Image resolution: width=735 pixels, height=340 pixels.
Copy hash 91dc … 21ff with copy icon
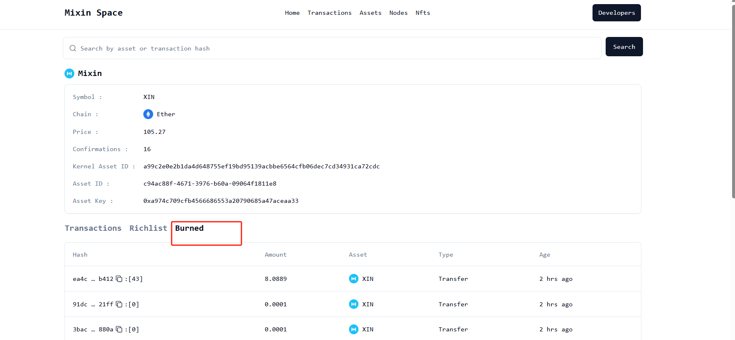(119, 304)
